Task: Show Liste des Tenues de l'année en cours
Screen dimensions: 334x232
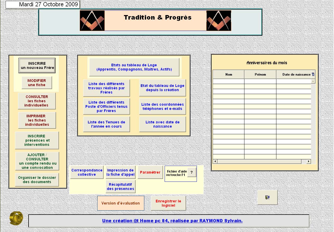Action: coord(106,124)
